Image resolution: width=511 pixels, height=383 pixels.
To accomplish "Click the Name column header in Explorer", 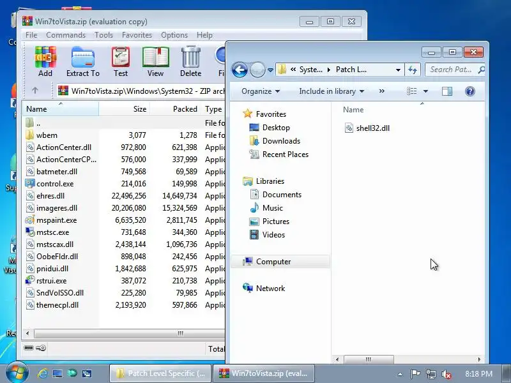I will 353,110.
